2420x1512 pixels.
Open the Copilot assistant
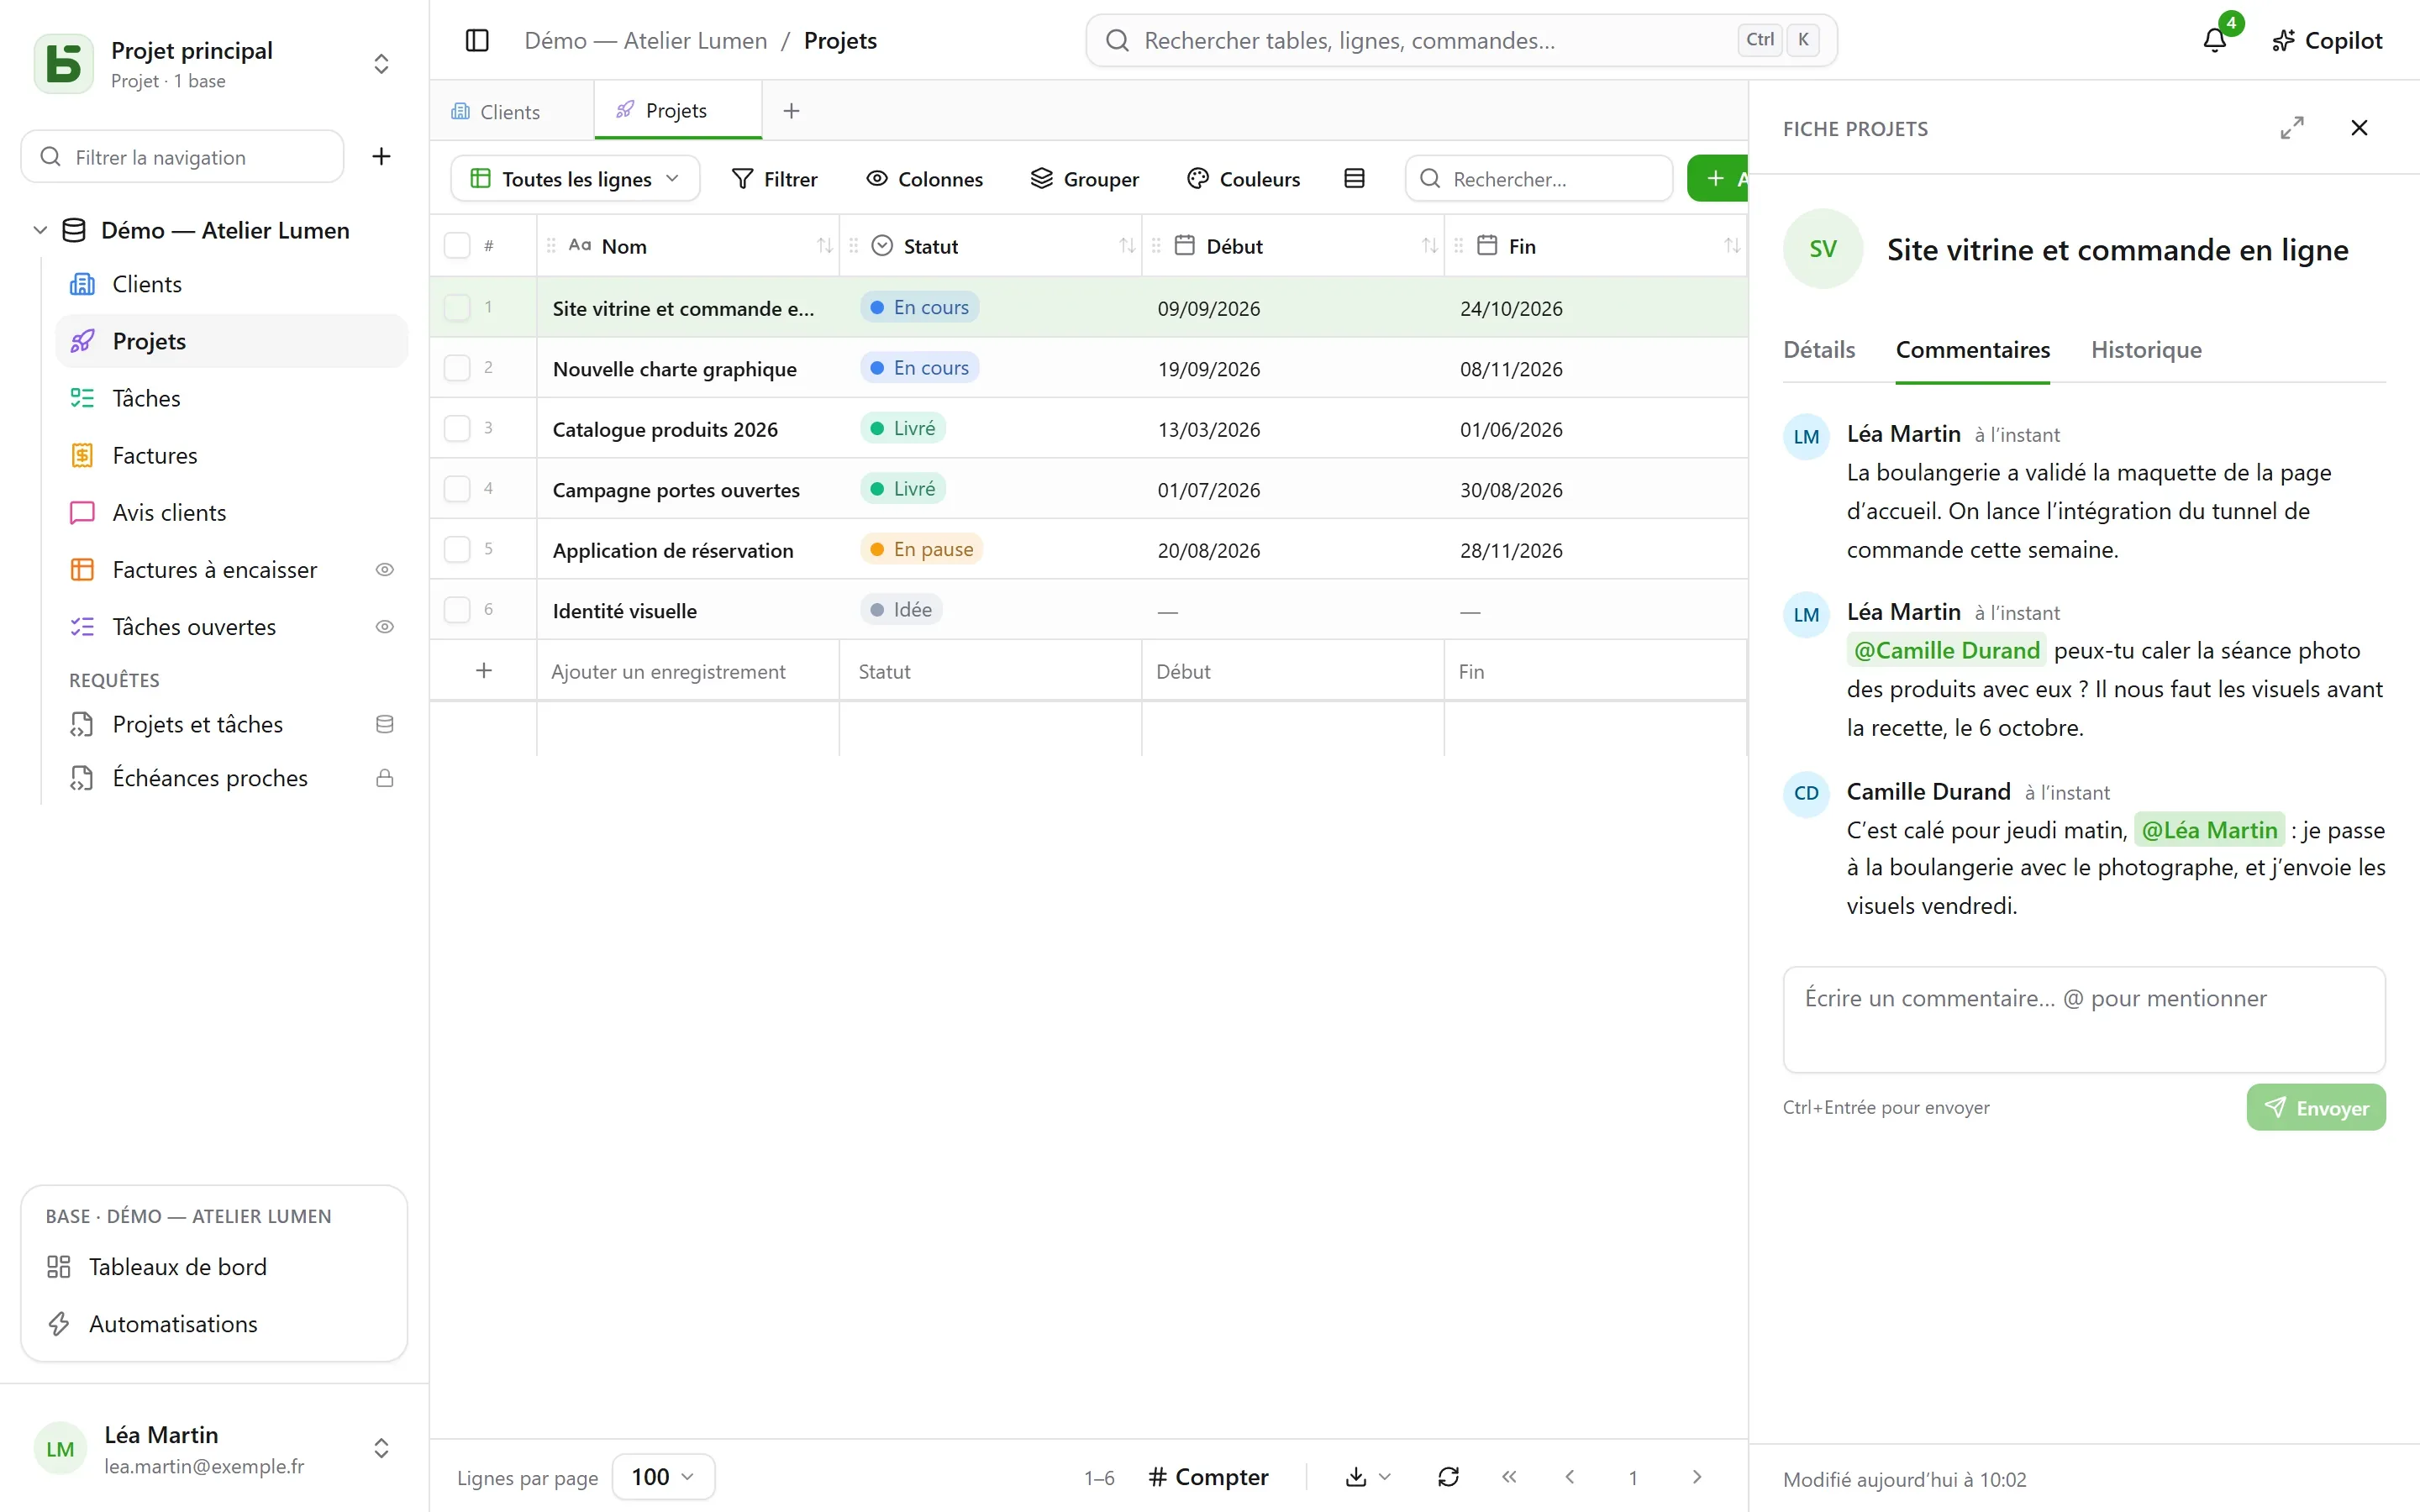2327,40
